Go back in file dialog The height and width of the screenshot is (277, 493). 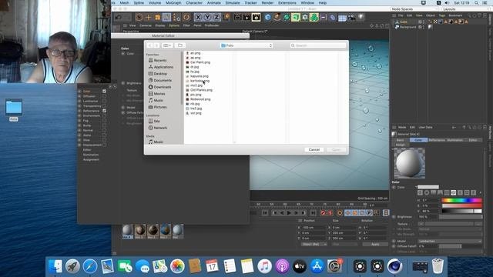coord(149,45)
